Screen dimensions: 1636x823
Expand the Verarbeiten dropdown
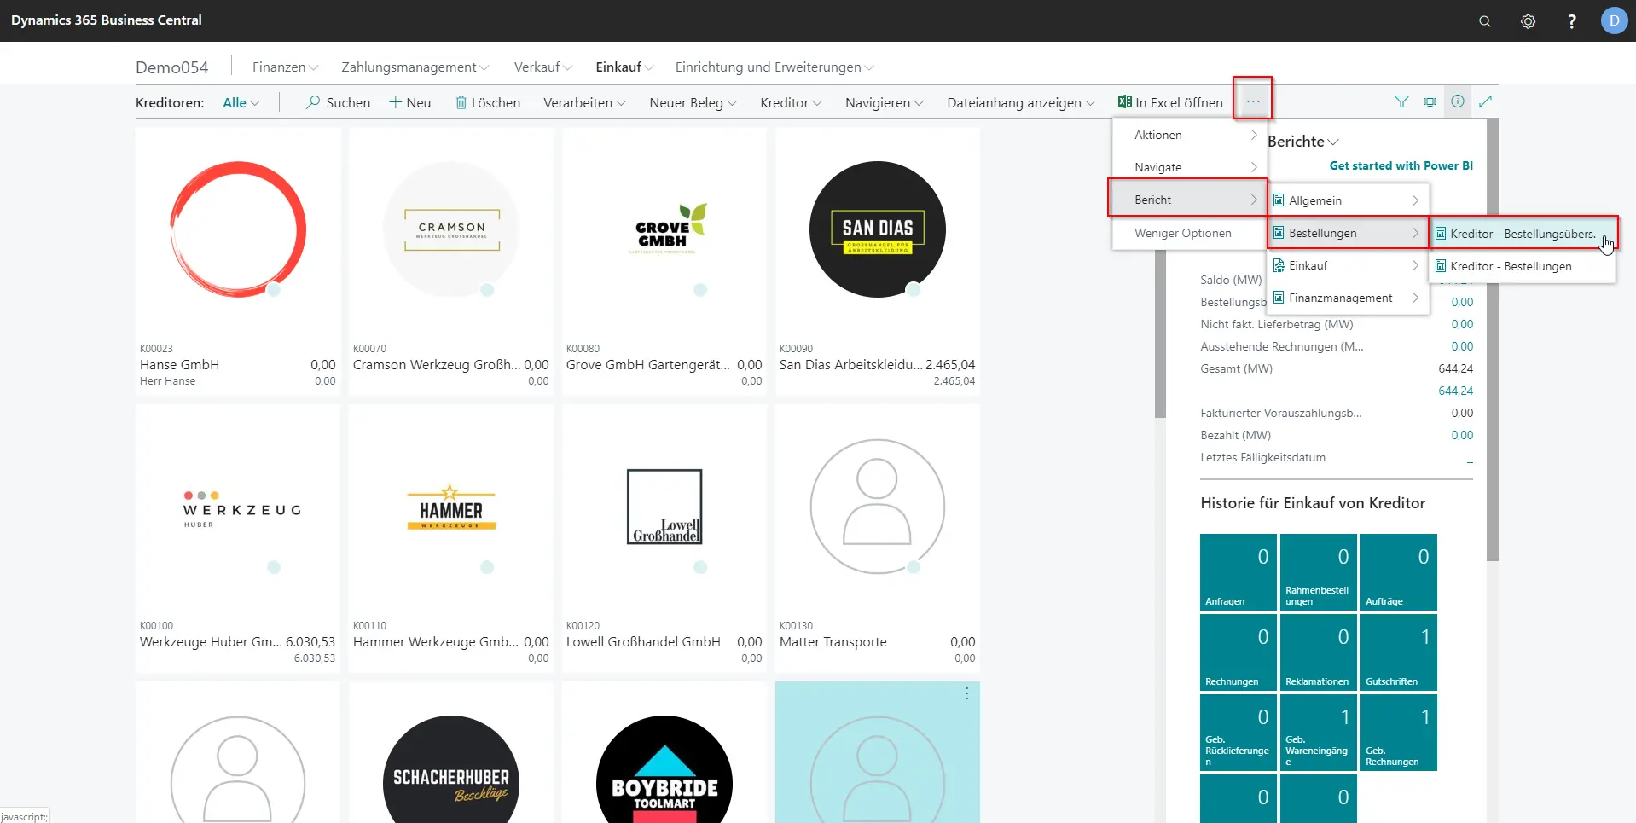point(584,102)
